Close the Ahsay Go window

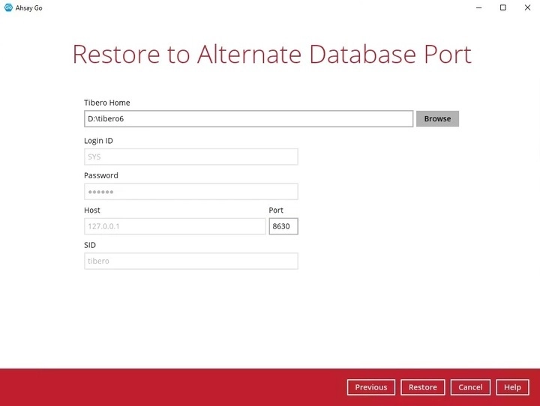527,7
